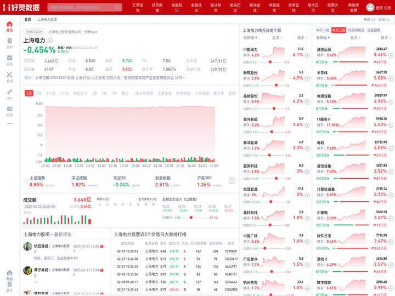Open the 板块异常 menu item

coord(216,7)
